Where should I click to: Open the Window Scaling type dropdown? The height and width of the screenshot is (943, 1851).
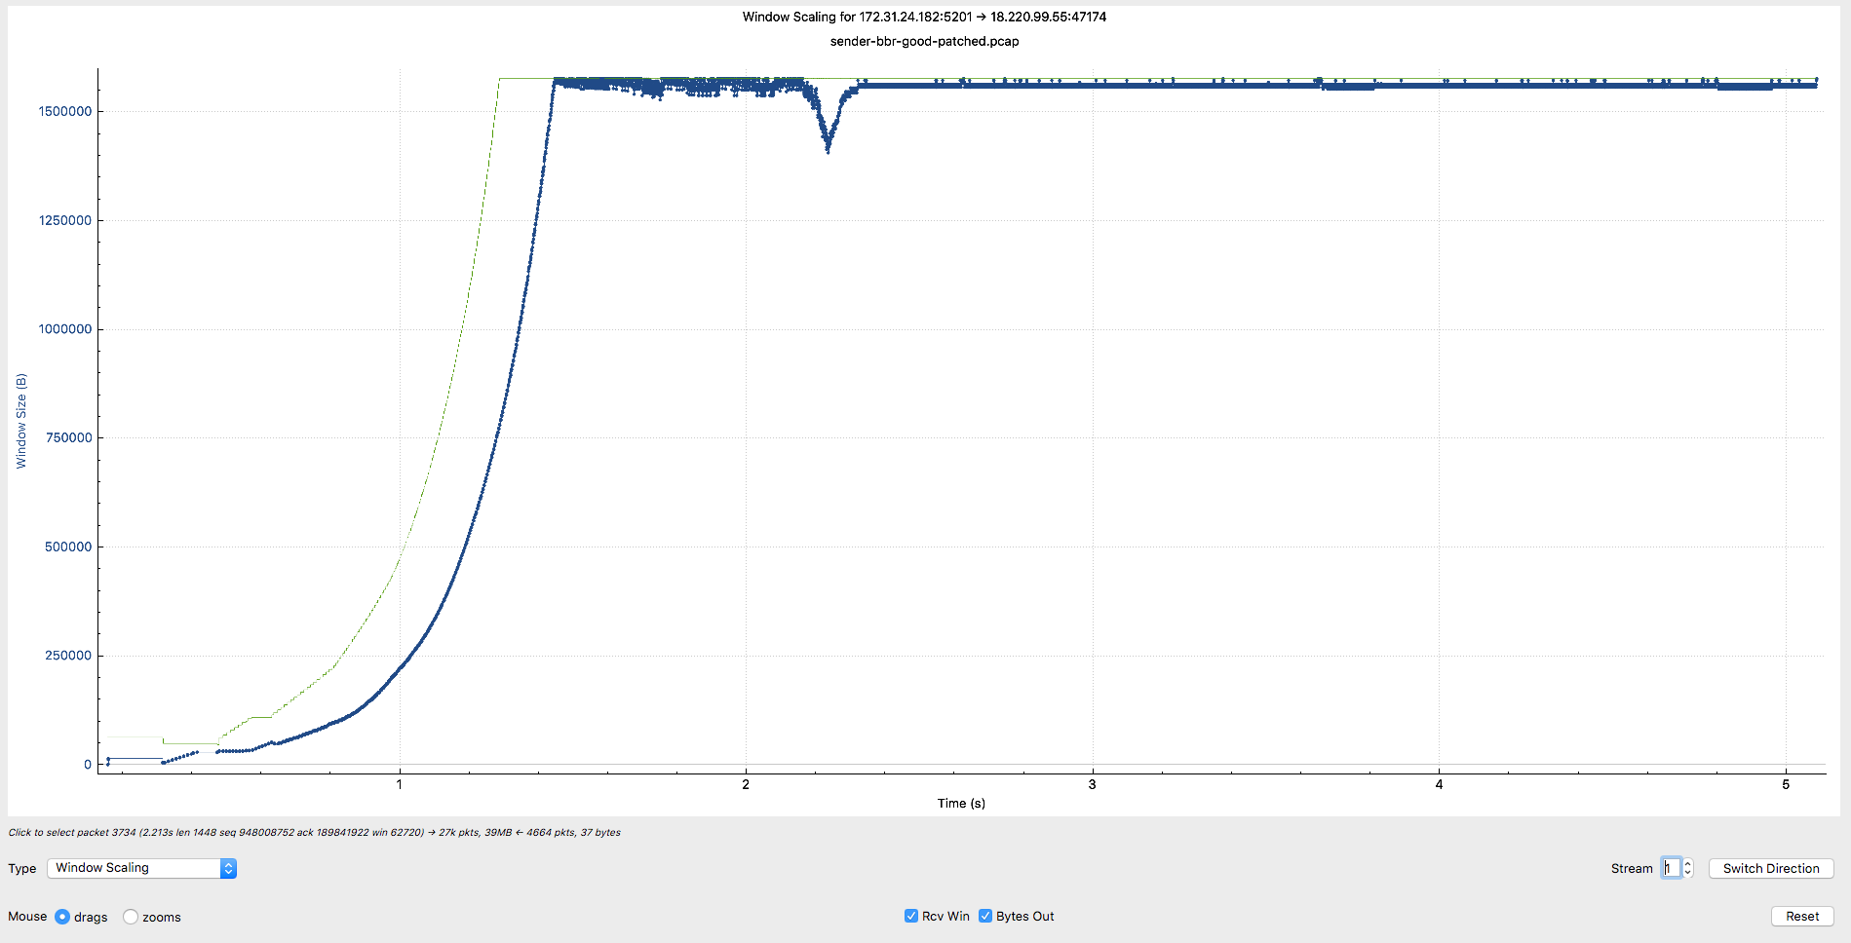141,868
